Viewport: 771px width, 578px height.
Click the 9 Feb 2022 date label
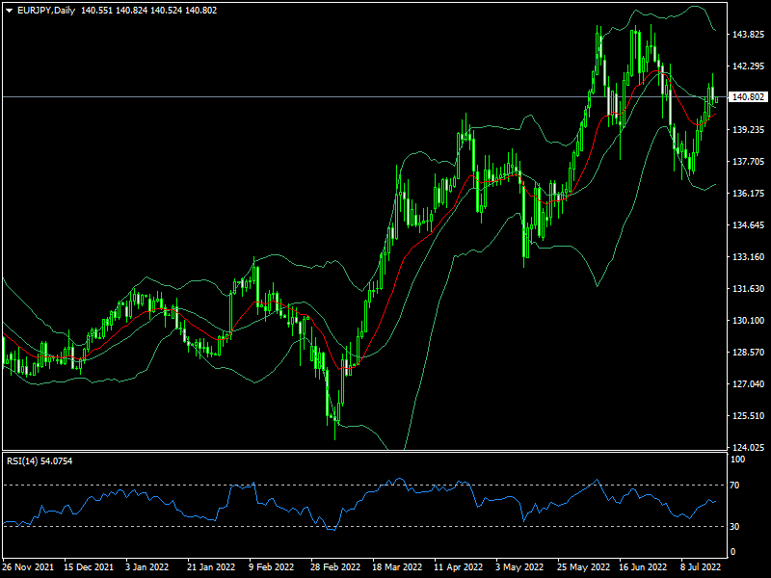pyautogui.click(x=272, y=567)
